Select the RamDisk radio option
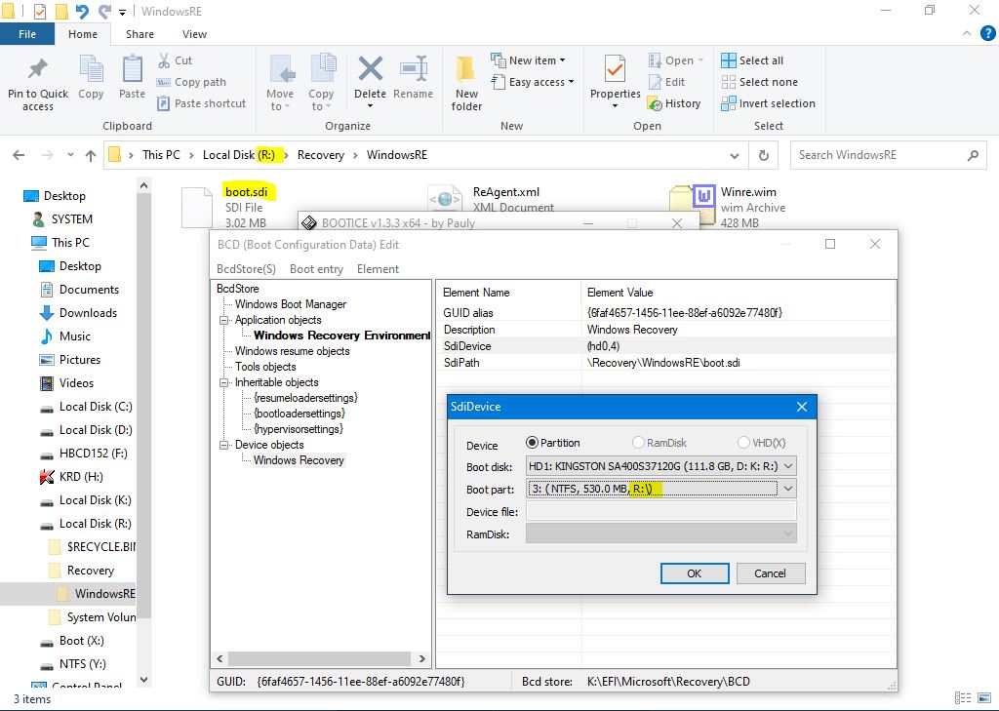The height and width of the screenshot is (711, 999). pyautogui.click(x=640, y=443)
